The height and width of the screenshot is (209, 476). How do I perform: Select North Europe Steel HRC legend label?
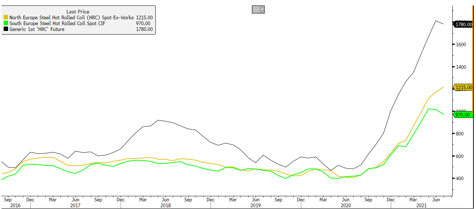pyautogui.click(x=72, y=17)
